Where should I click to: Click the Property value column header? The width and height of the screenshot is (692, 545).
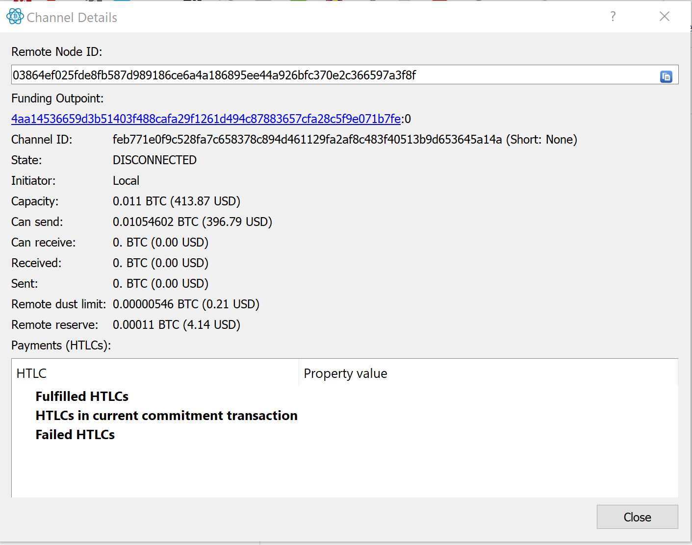(x=345, y=373)
